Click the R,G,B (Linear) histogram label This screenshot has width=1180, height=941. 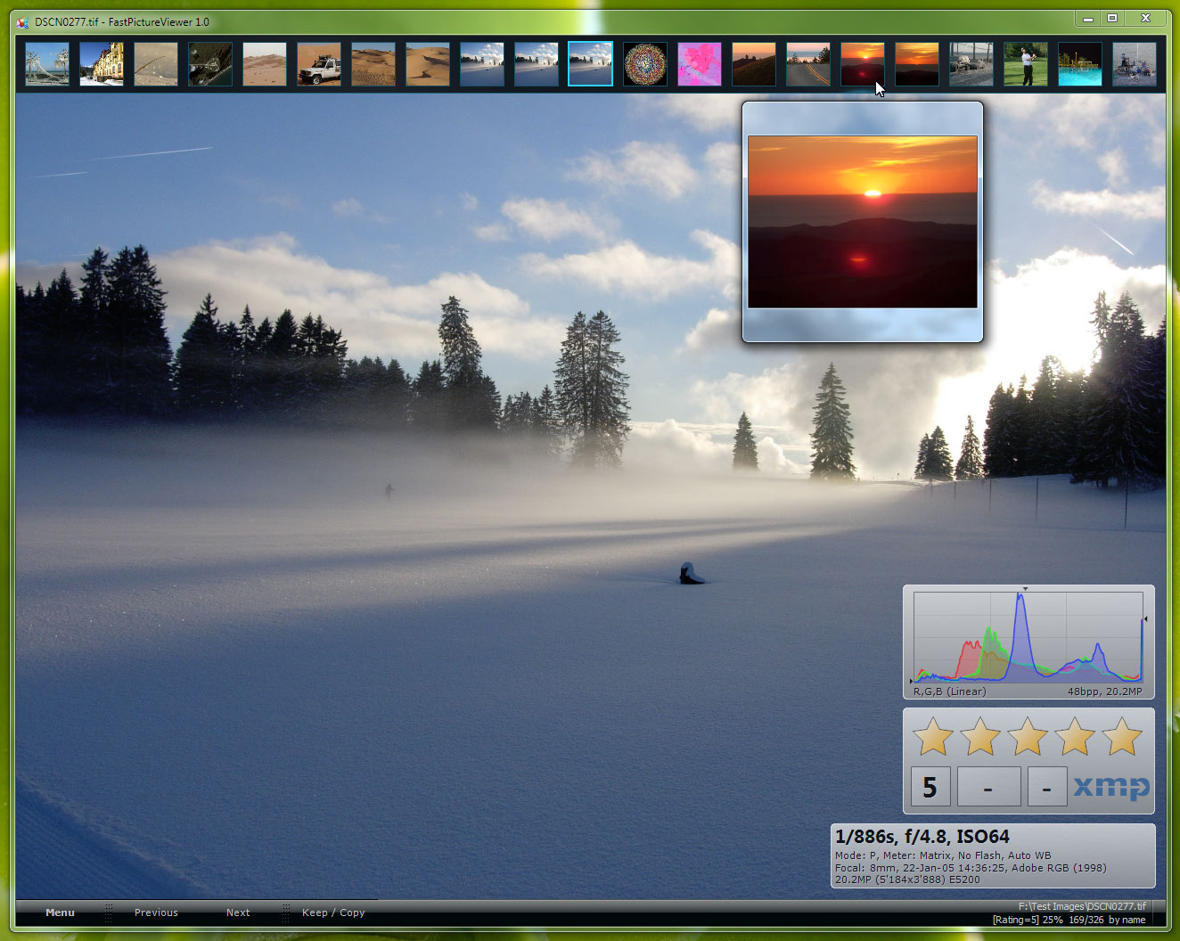pyautogui.click(x=949, y=691)
